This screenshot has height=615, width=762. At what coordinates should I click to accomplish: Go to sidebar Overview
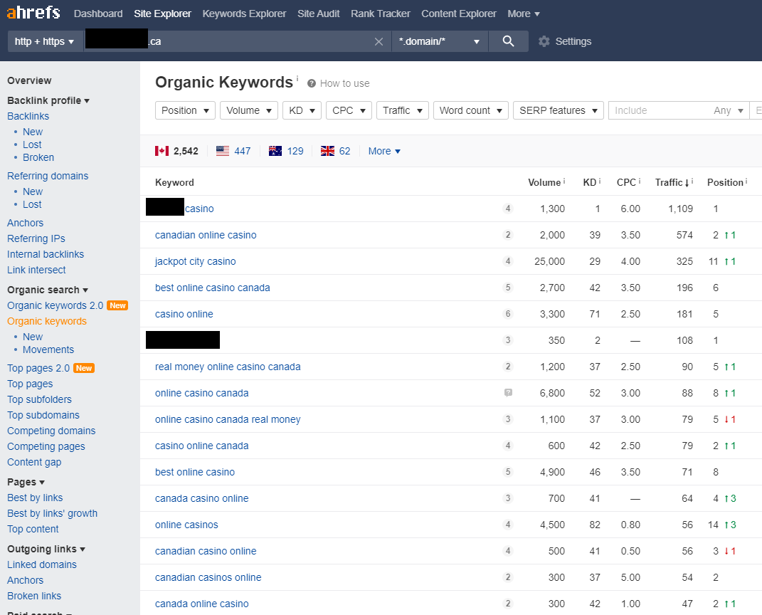point(29,80)
